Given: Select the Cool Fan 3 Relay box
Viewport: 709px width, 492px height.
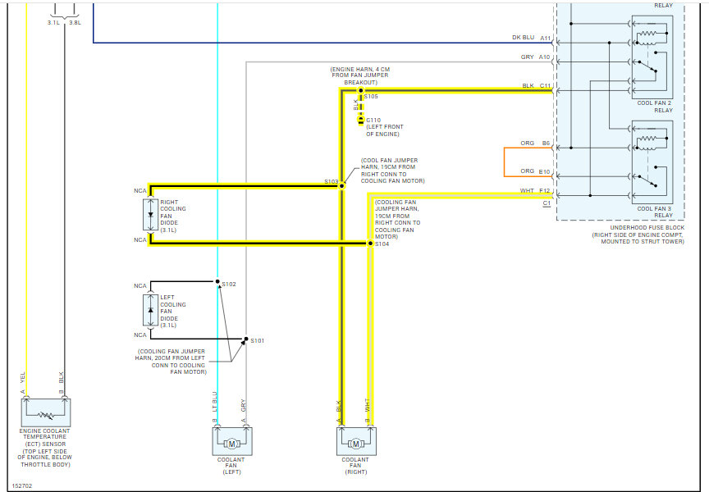Looking at the screenshot, I should [x=652, y=162].
